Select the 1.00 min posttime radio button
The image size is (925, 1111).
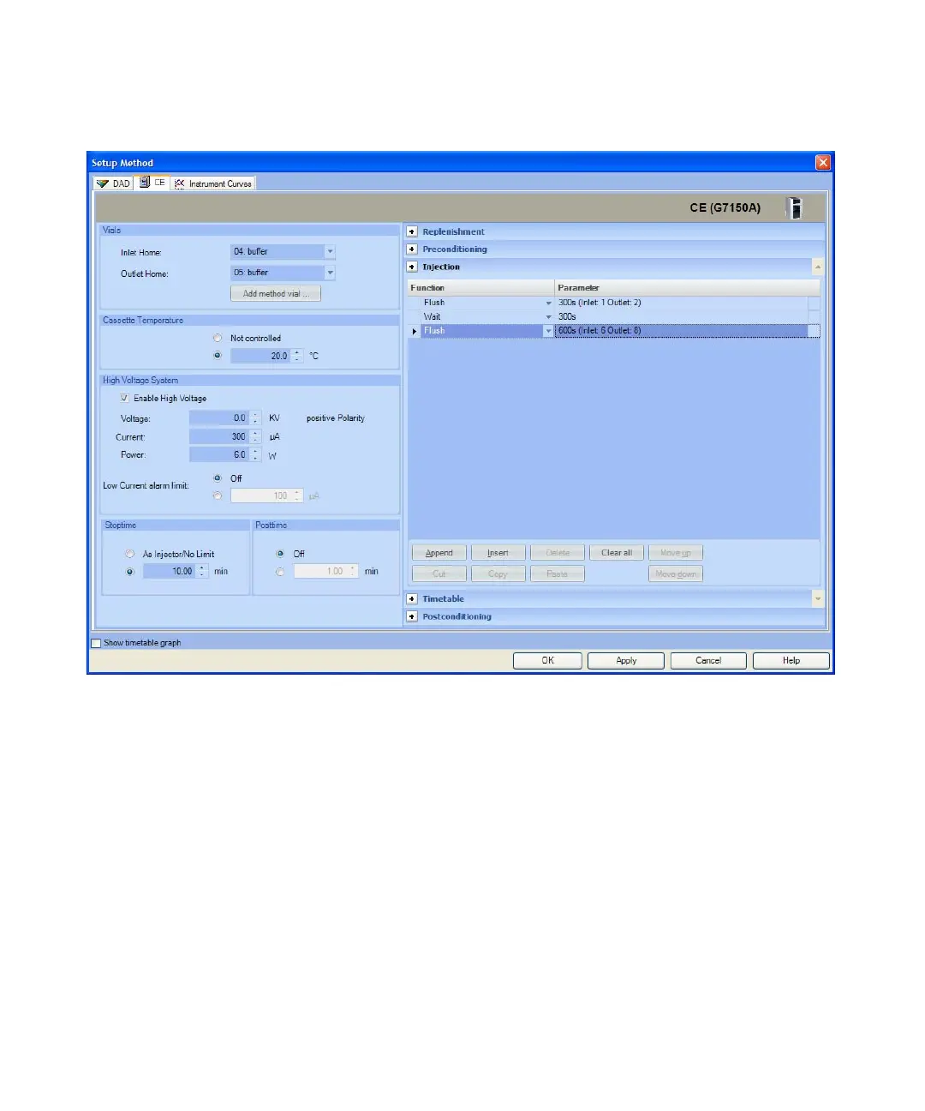pos(280,571)
